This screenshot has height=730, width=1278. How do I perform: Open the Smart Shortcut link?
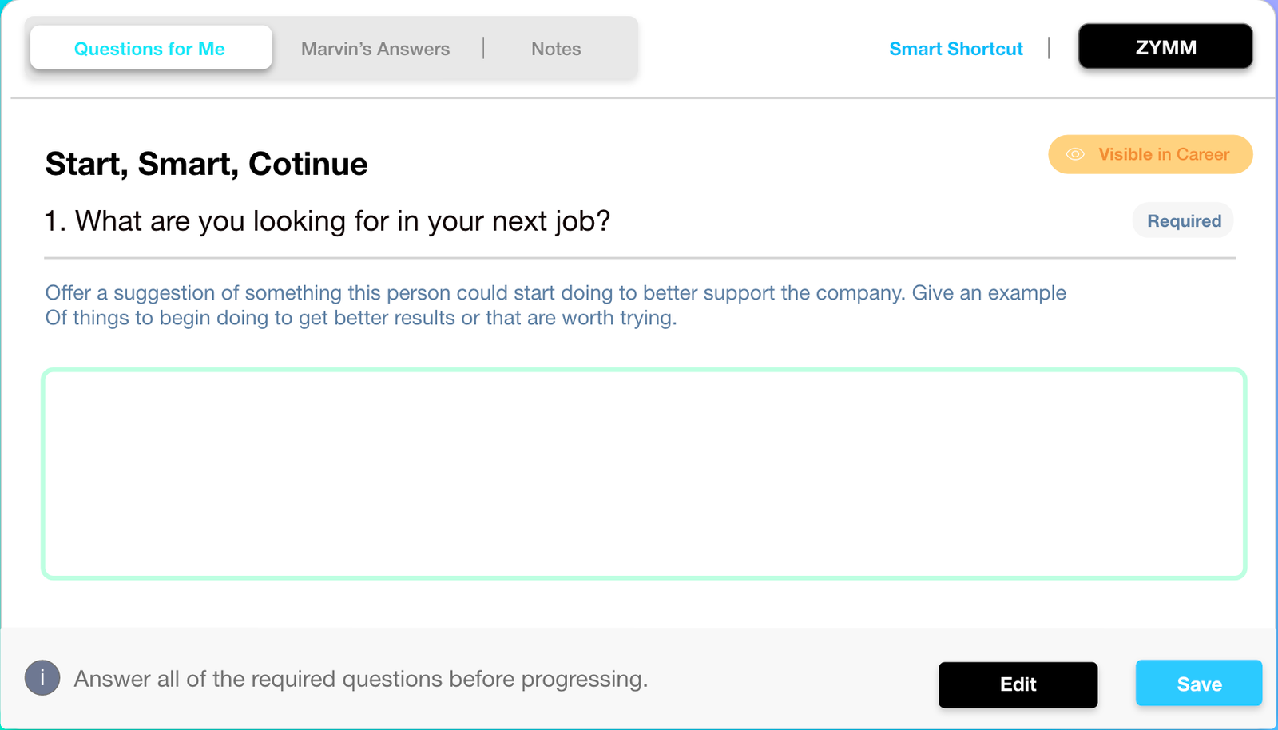coord(955,49)
